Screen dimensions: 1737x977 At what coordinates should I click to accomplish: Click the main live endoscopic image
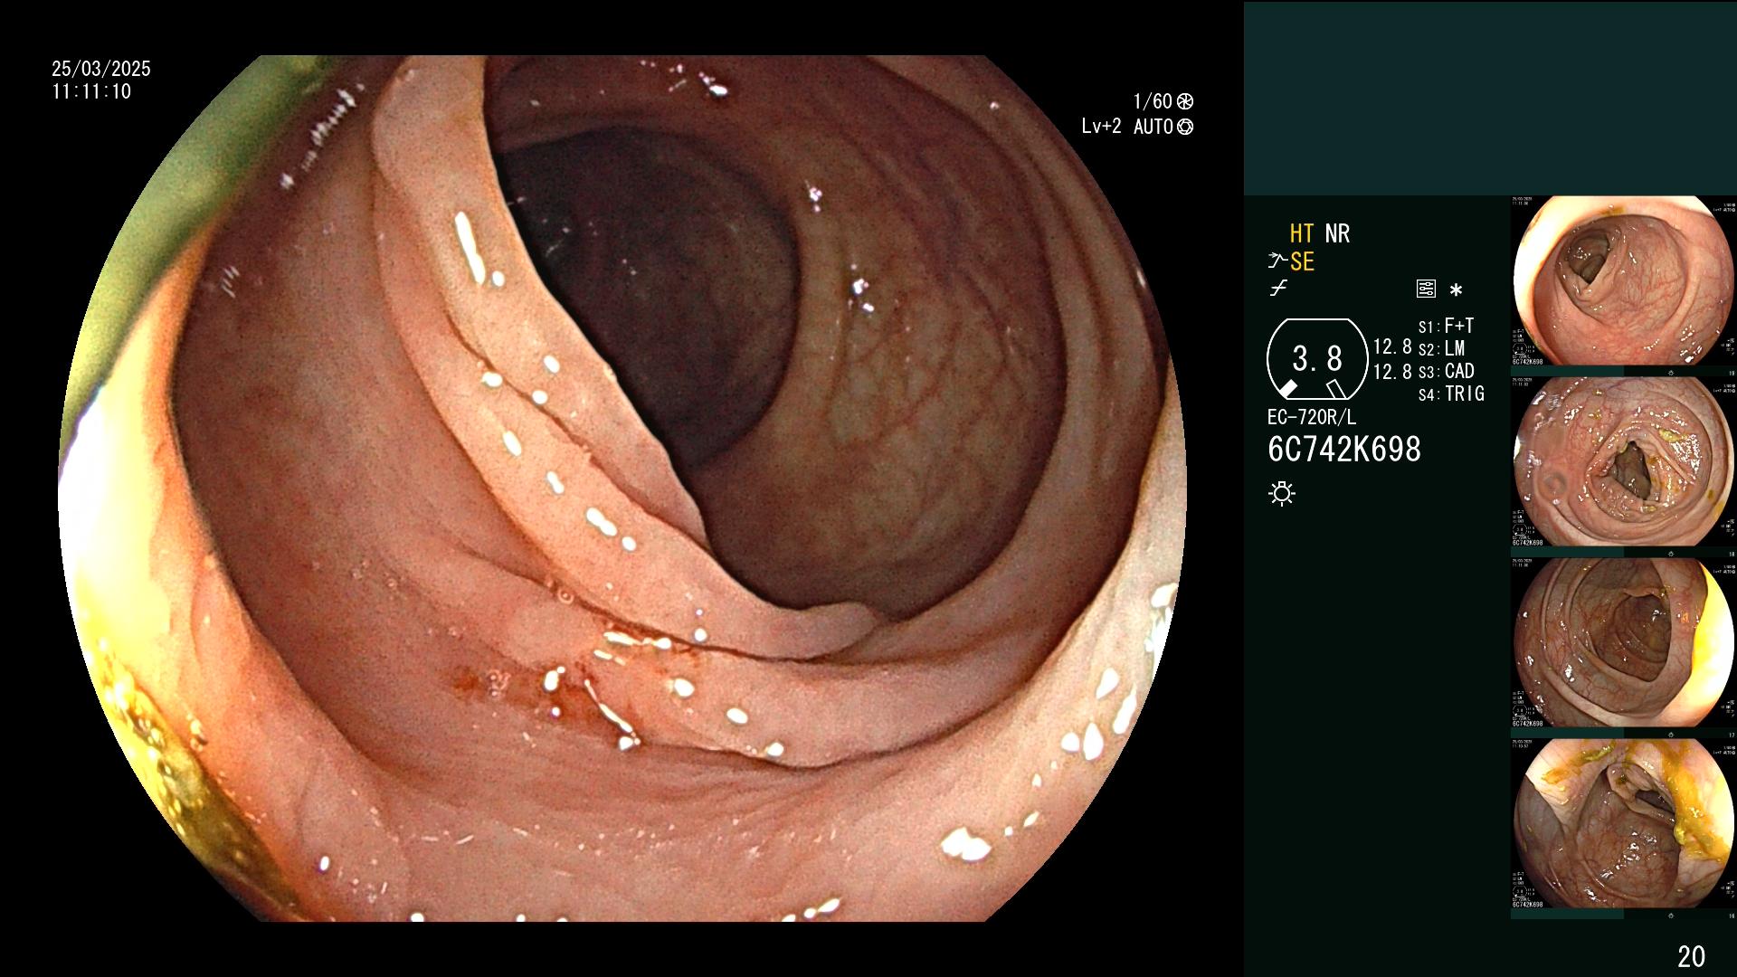pos(622,488)
